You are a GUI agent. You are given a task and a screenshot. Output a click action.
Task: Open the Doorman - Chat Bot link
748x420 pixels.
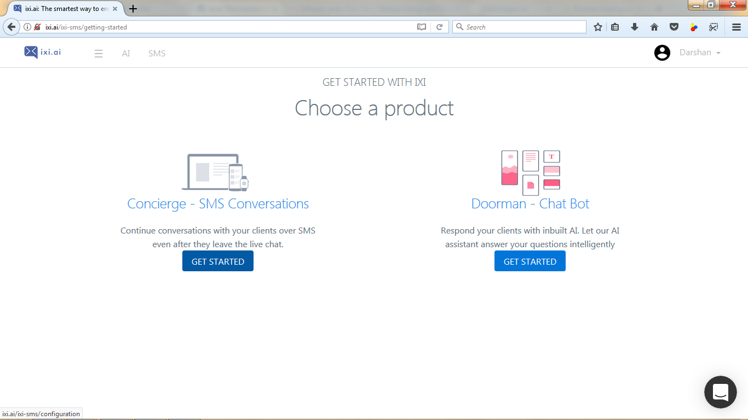(x=530, y=204)
